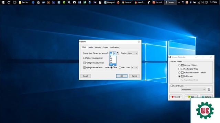Switch to the Screen... taskbar item

point(170,2)
